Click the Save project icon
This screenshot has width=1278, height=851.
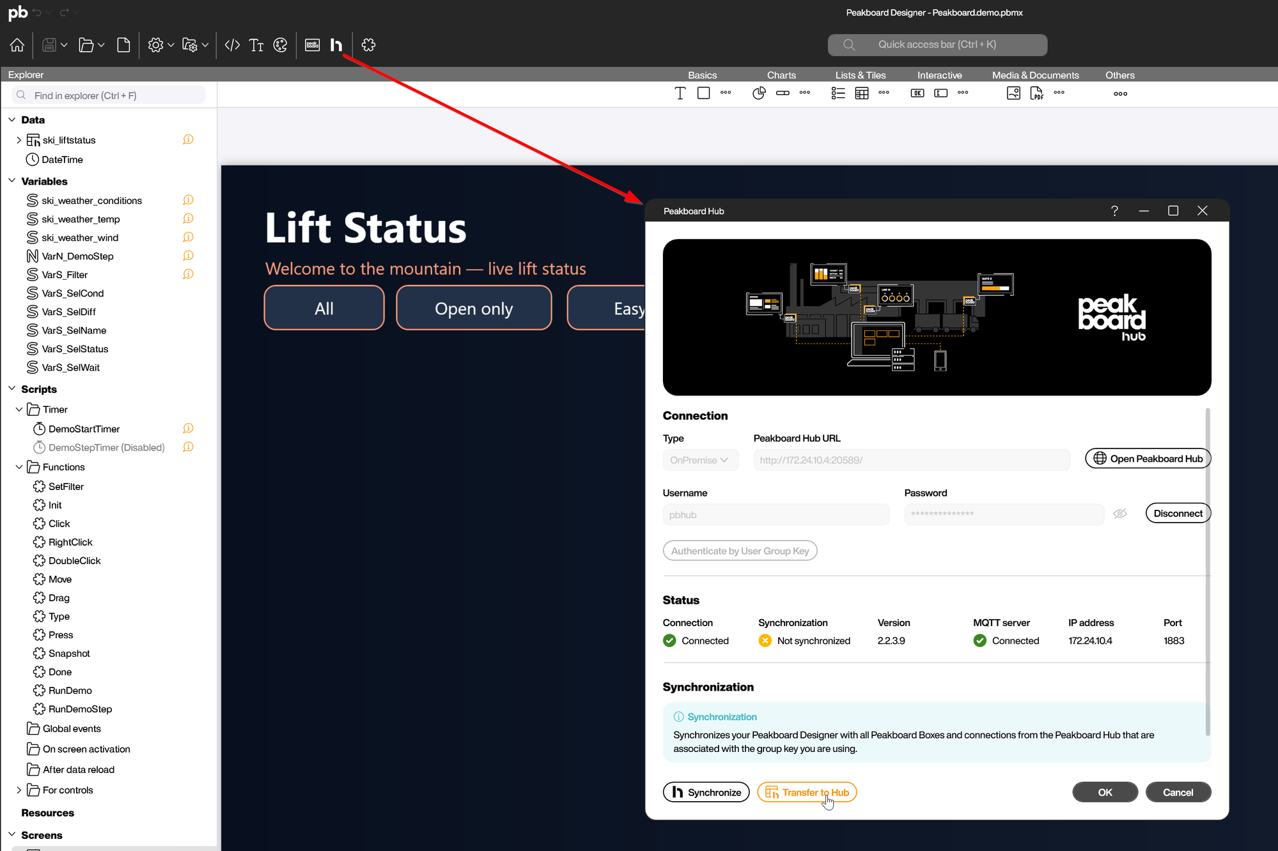click(x=49, y=45)
